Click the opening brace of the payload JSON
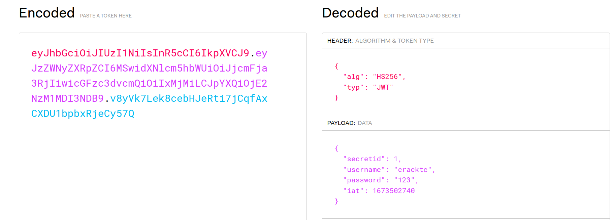 point(336,148)
